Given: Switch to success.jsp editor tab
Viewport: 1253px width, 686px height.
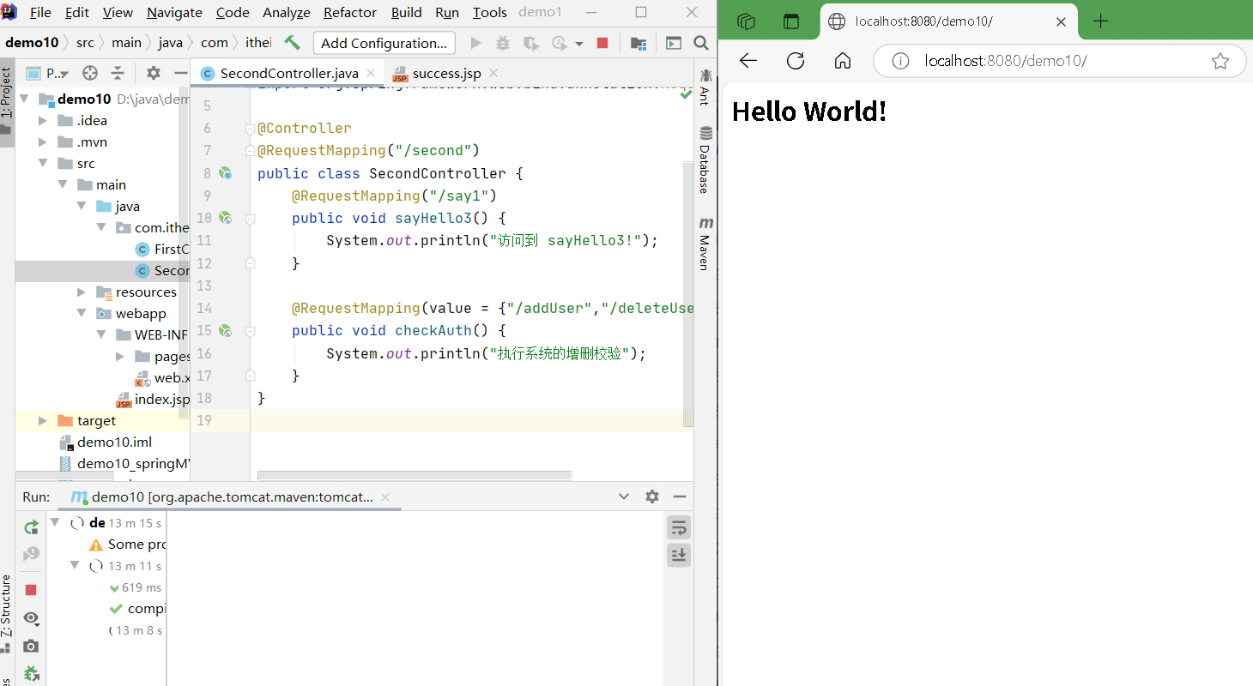Looking at the screenshot, I should (445, 73).
